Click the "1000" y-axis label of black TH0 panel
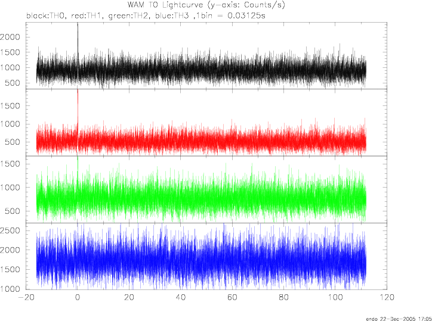432x321 pixels. 10,68
